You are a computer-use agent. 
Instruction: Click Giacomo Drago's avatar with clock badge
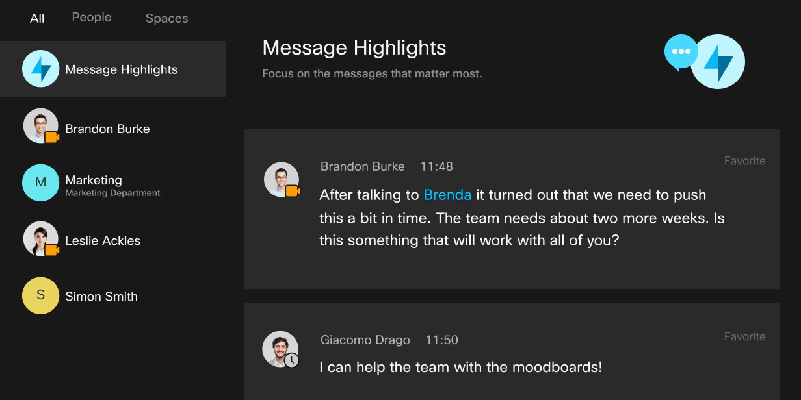pyautogui.click(x=280, y=349)
